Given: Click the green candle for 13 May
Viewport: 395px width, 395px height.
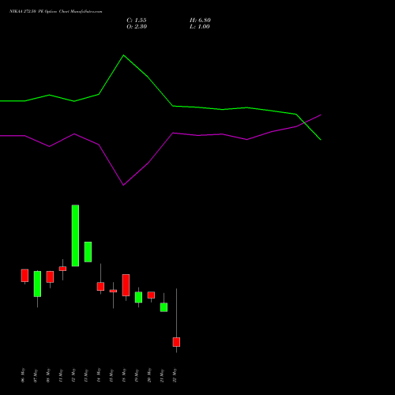Looking at the screenshot, I should click(x=88, y=252).
